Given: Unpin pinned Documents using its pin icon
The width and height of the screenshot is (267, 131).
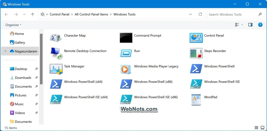Looking at the screenshot, I should 36,86.
